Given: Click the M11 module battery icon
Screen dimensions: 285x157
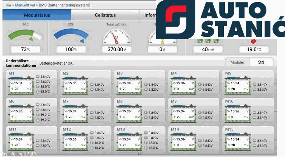Looking at the screenshot, I should click(x=21, y=142).
